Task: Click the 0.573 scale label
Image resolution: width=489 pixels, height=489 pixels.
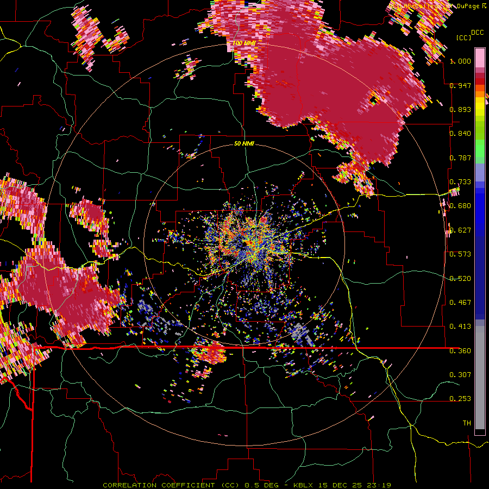Action: coord(460,254)
